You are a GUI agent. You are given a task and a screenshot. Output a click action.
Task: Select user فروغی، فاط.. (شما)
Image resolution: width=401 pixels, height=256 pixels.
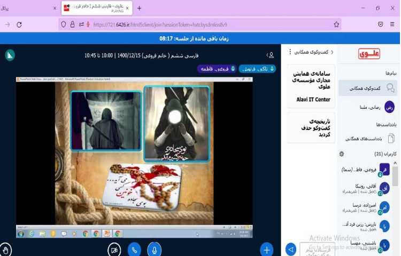pos(365,170)
